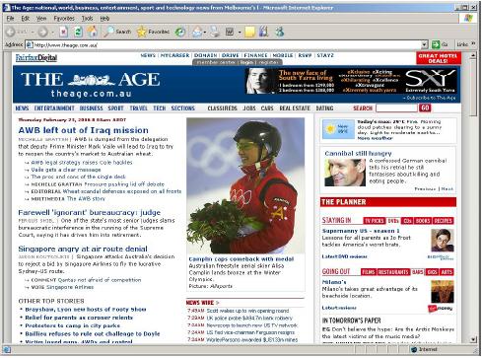The width and height of the screenshot is (482, 358).
Task: Click the vertical scrollbar down arrow
Action: pyautogui.click(x=473, y=339)
